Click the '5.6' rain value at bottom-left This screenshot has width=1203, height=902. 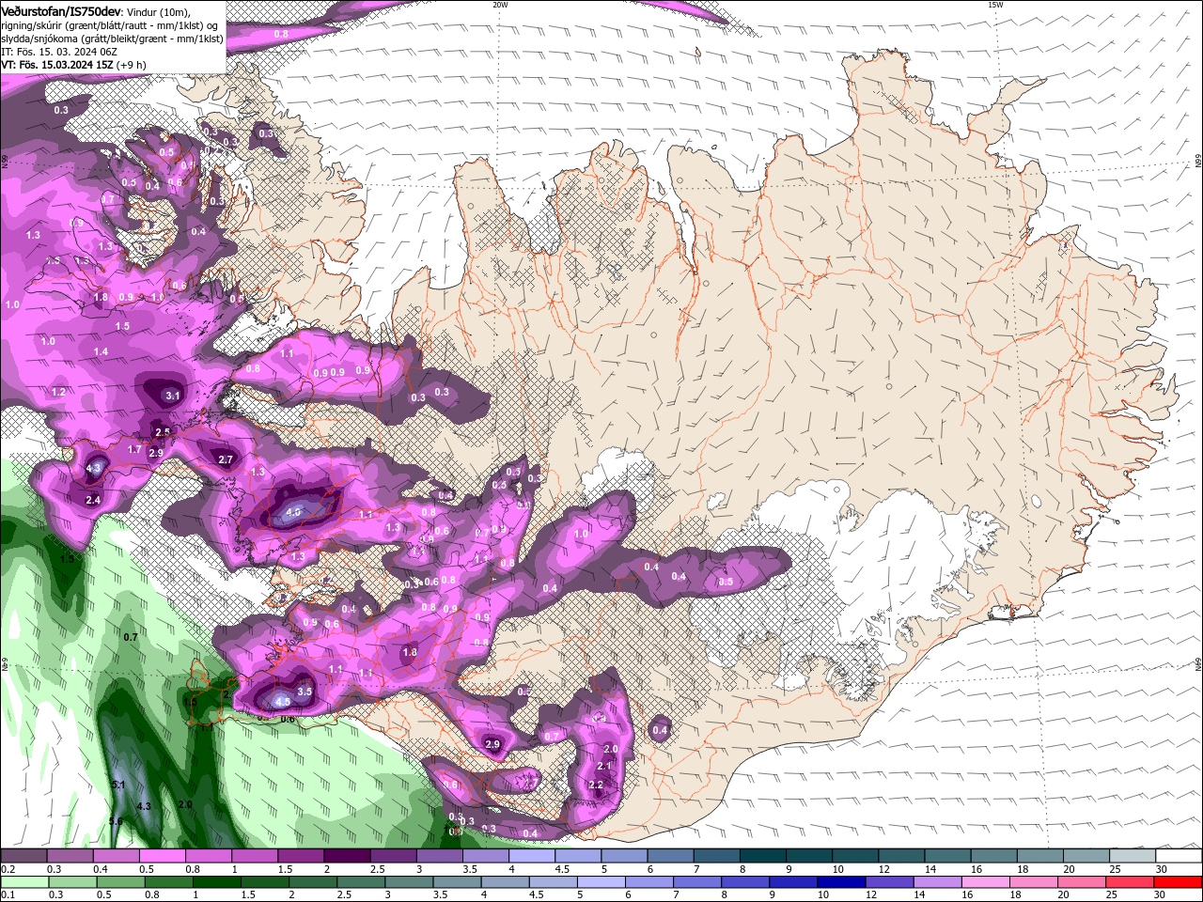(x=116, y=821)
